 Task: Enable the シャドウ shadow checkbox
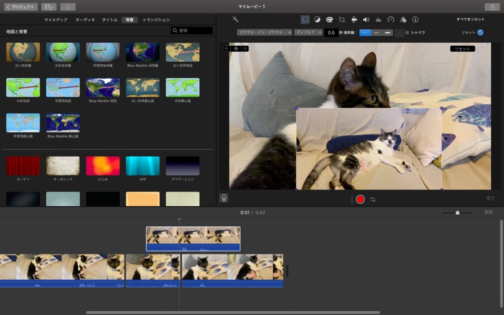pyautogui.click(x=407, y=32)
